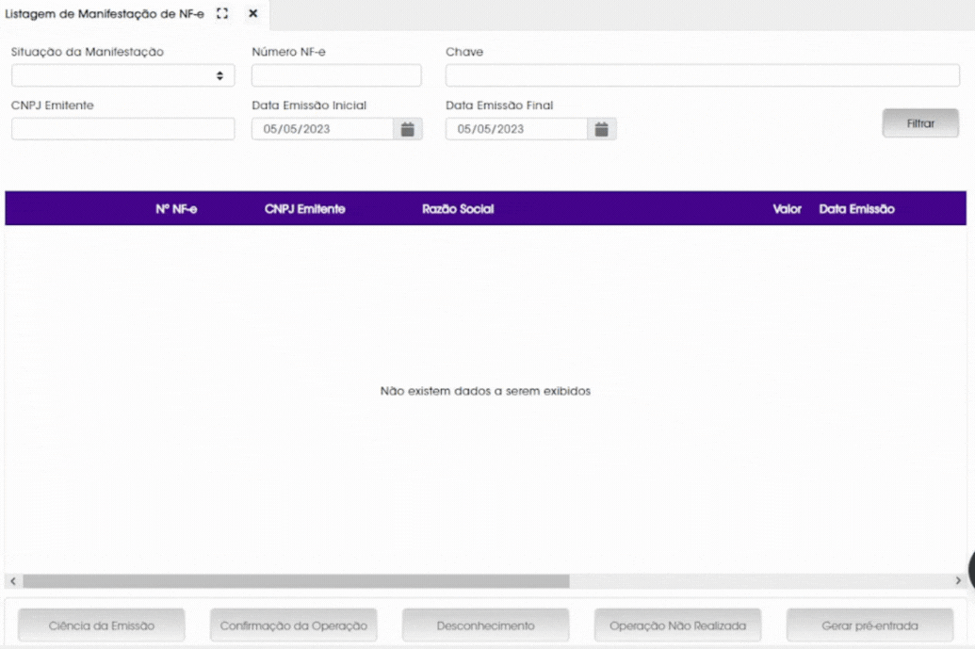Click the scroll-left arrow of the table
This screenshot has width=975, height=649.
tap(13, 580)
